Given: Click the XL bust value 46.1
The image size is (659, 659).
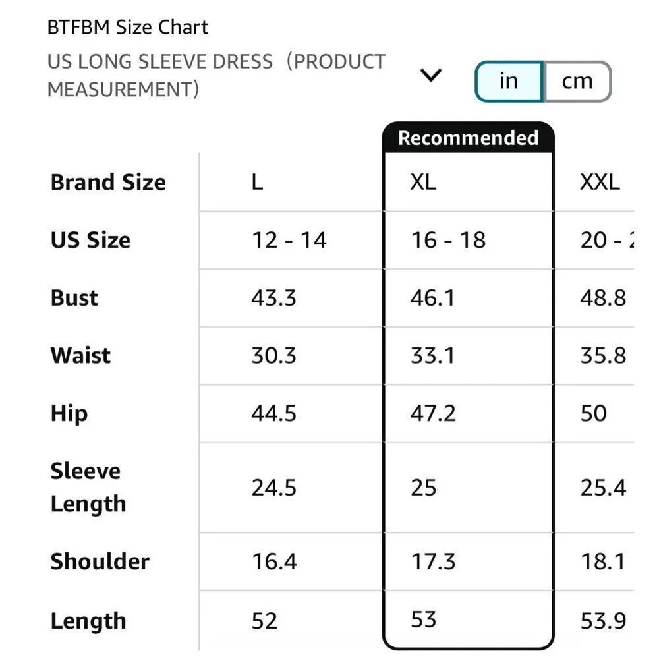Looking at the screenshot, I should pyautogui.click(x=433, y=298).
